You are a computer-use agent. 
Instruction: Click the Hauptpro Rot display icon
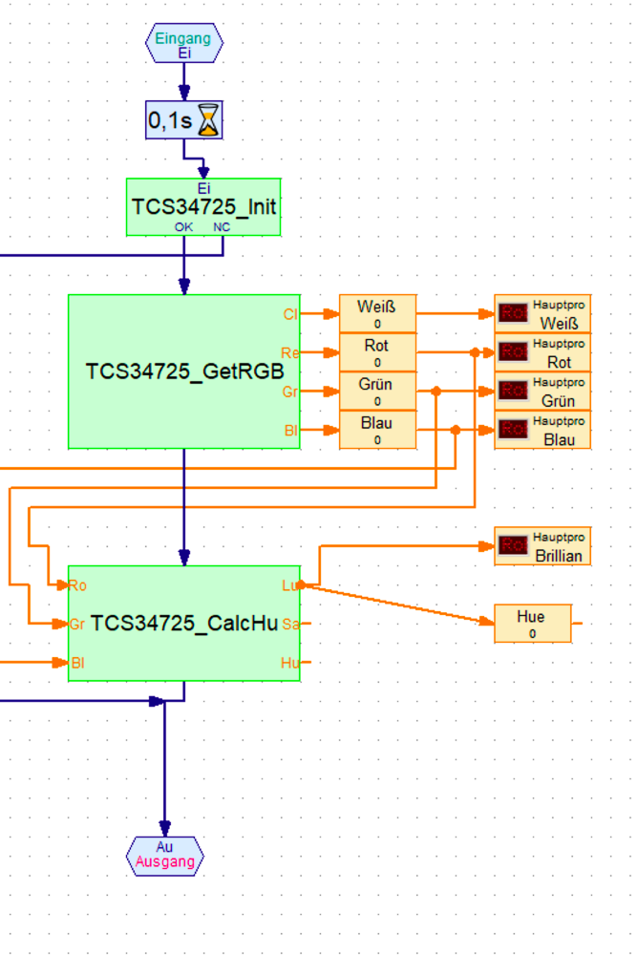(x=513, y=351)
